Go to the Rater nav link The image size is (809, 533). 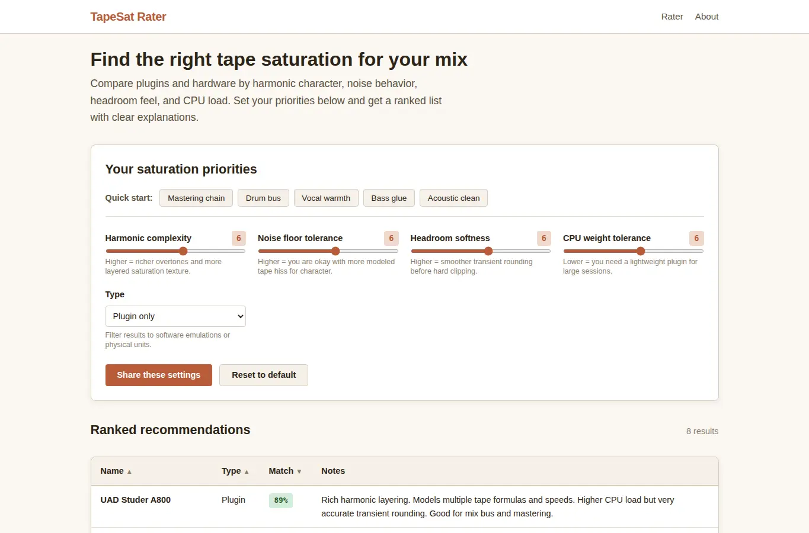[x=672, y=17]
